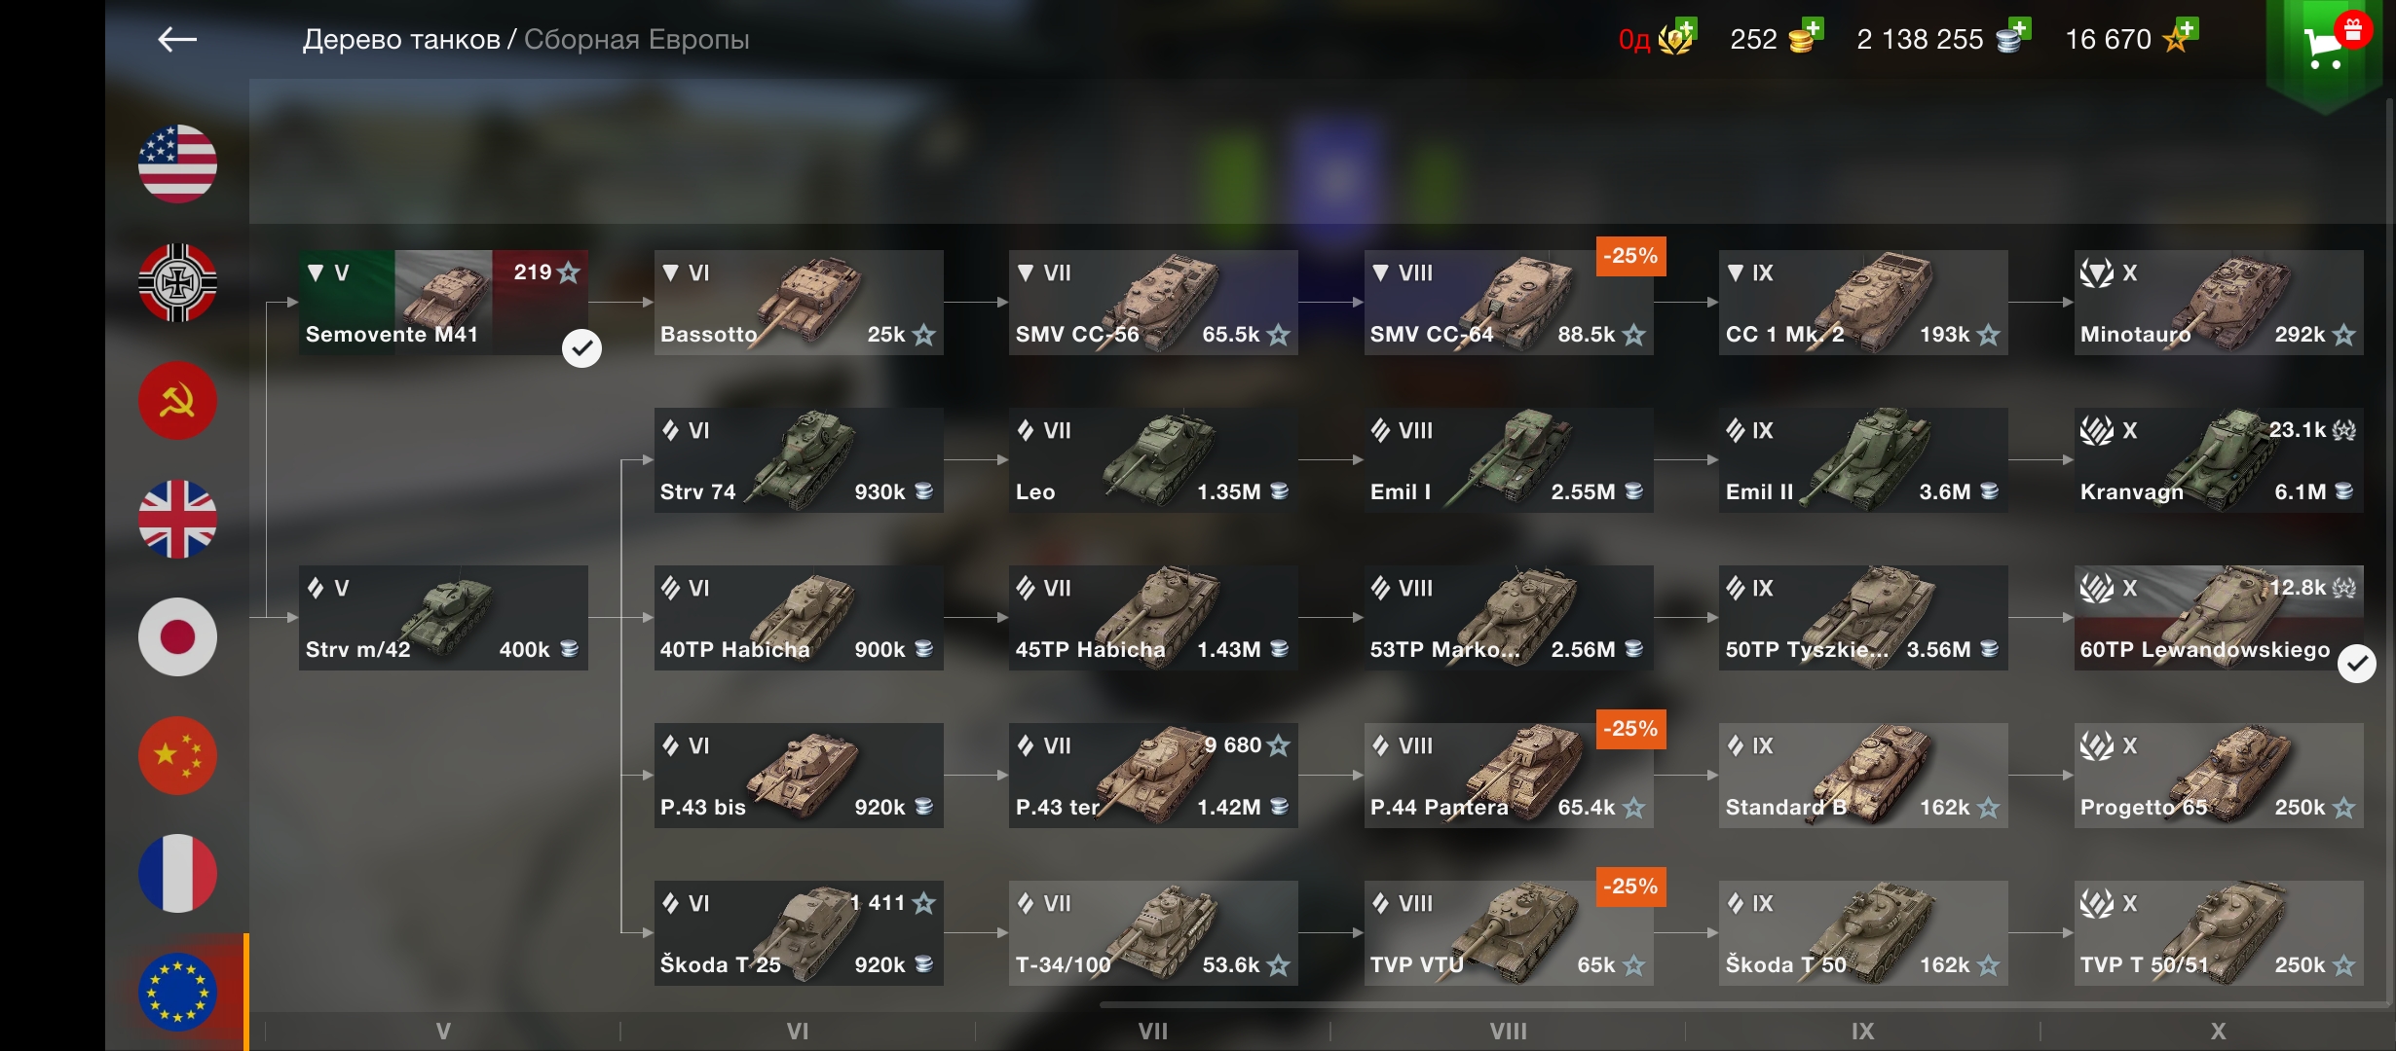Go back using the left arrow
Screen dimensions: 2396x1051
(x=176, y=39)
